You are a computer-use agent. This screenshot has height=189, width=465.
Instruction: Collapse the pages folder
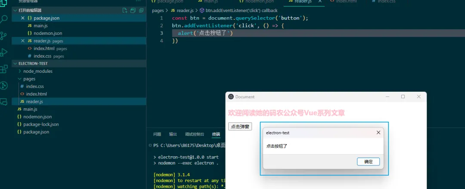[29, 79]
